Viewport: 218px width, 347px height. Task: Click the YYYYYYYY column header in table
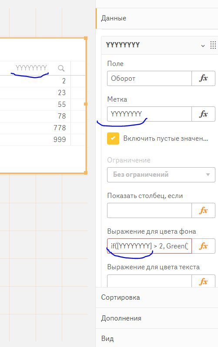point(31,68)
